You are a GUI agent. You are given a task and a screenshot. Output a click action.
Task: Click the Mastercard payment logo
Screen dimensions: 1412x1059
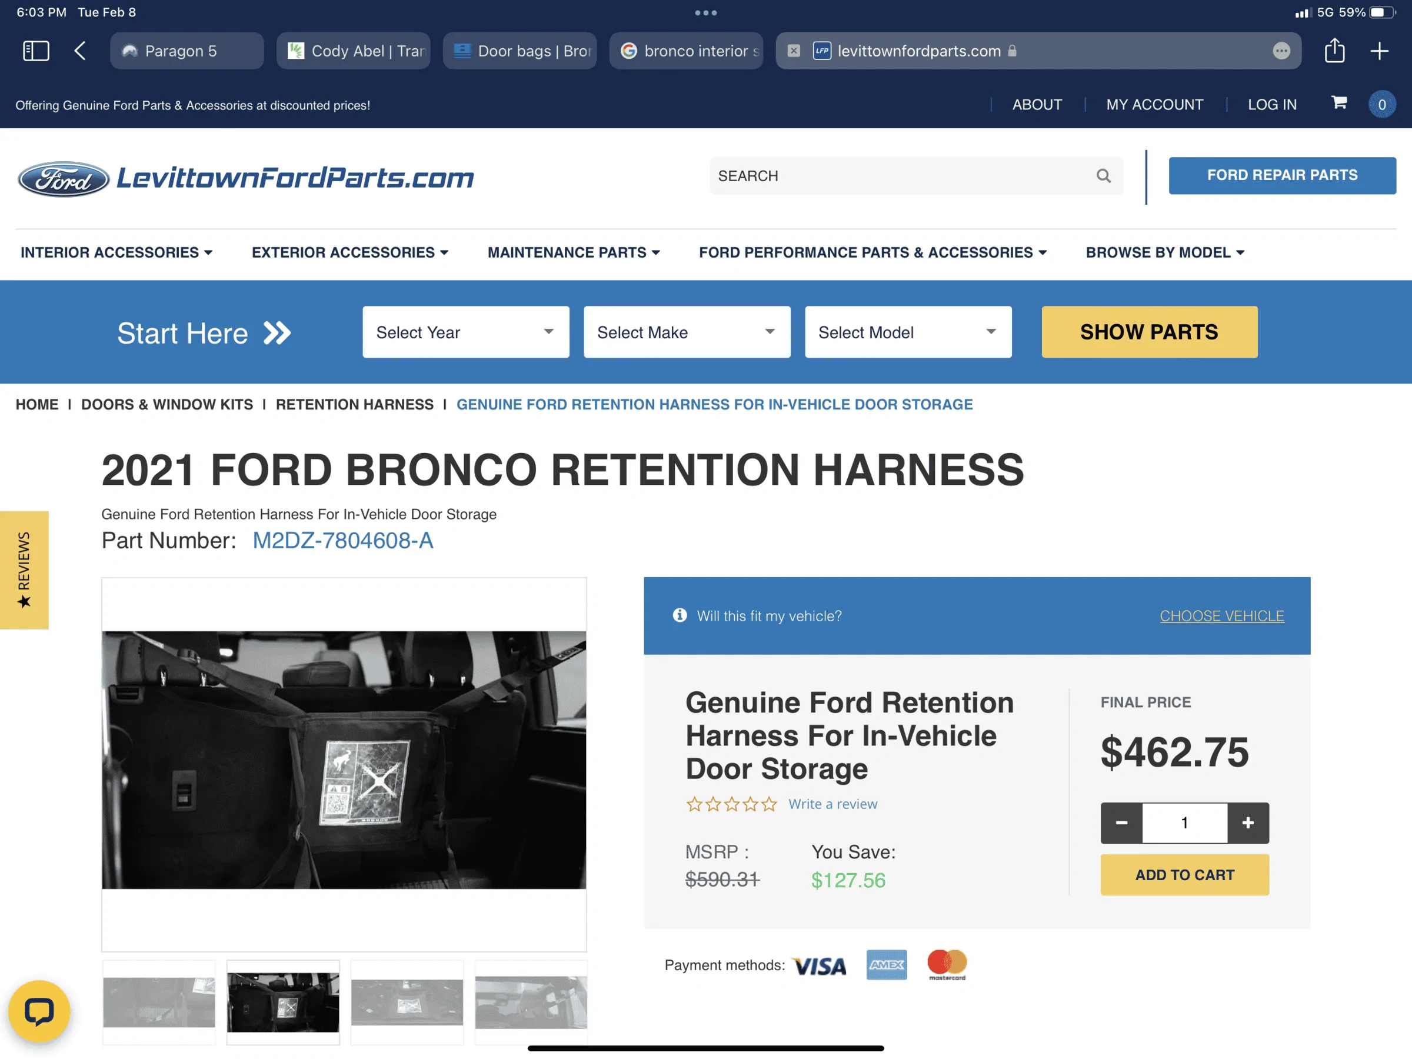947,964
